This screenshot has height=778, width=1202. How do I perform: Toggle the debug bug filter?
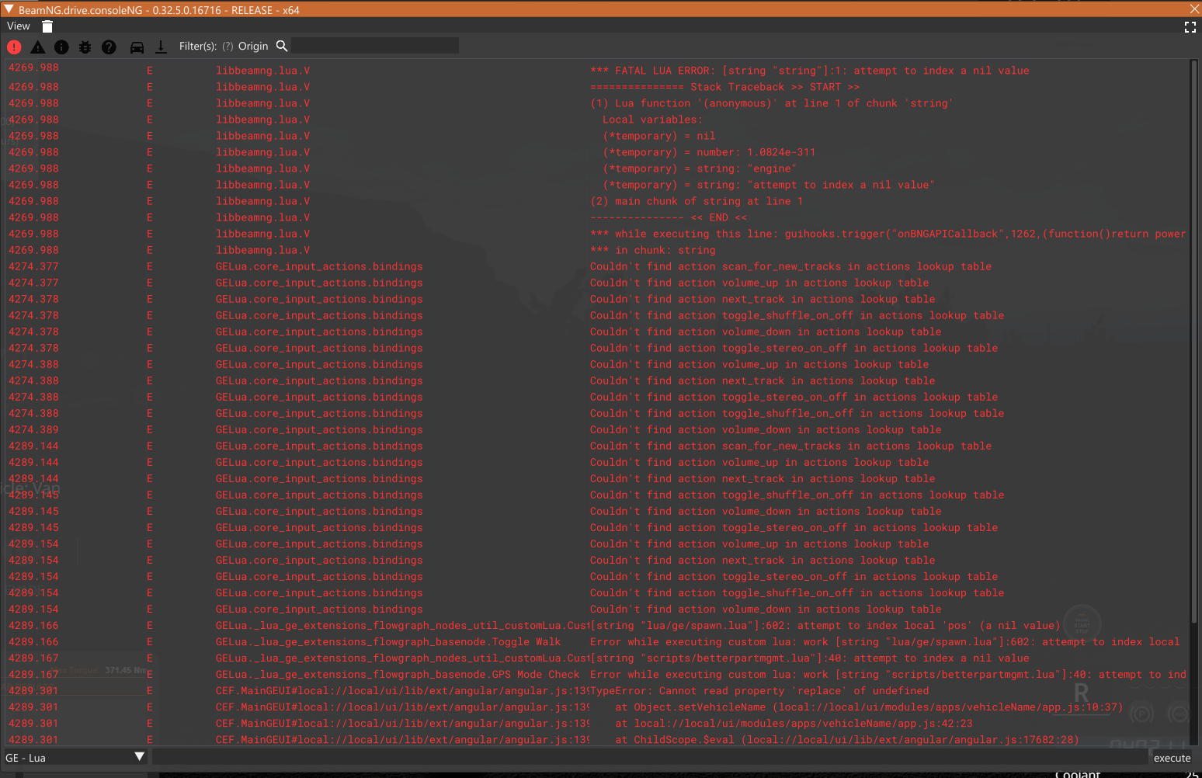click(85, 47)
